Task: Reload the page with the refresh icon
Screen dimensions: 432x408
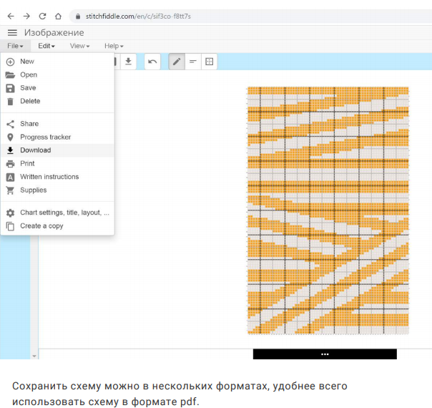Action: (x=42, y=16)
